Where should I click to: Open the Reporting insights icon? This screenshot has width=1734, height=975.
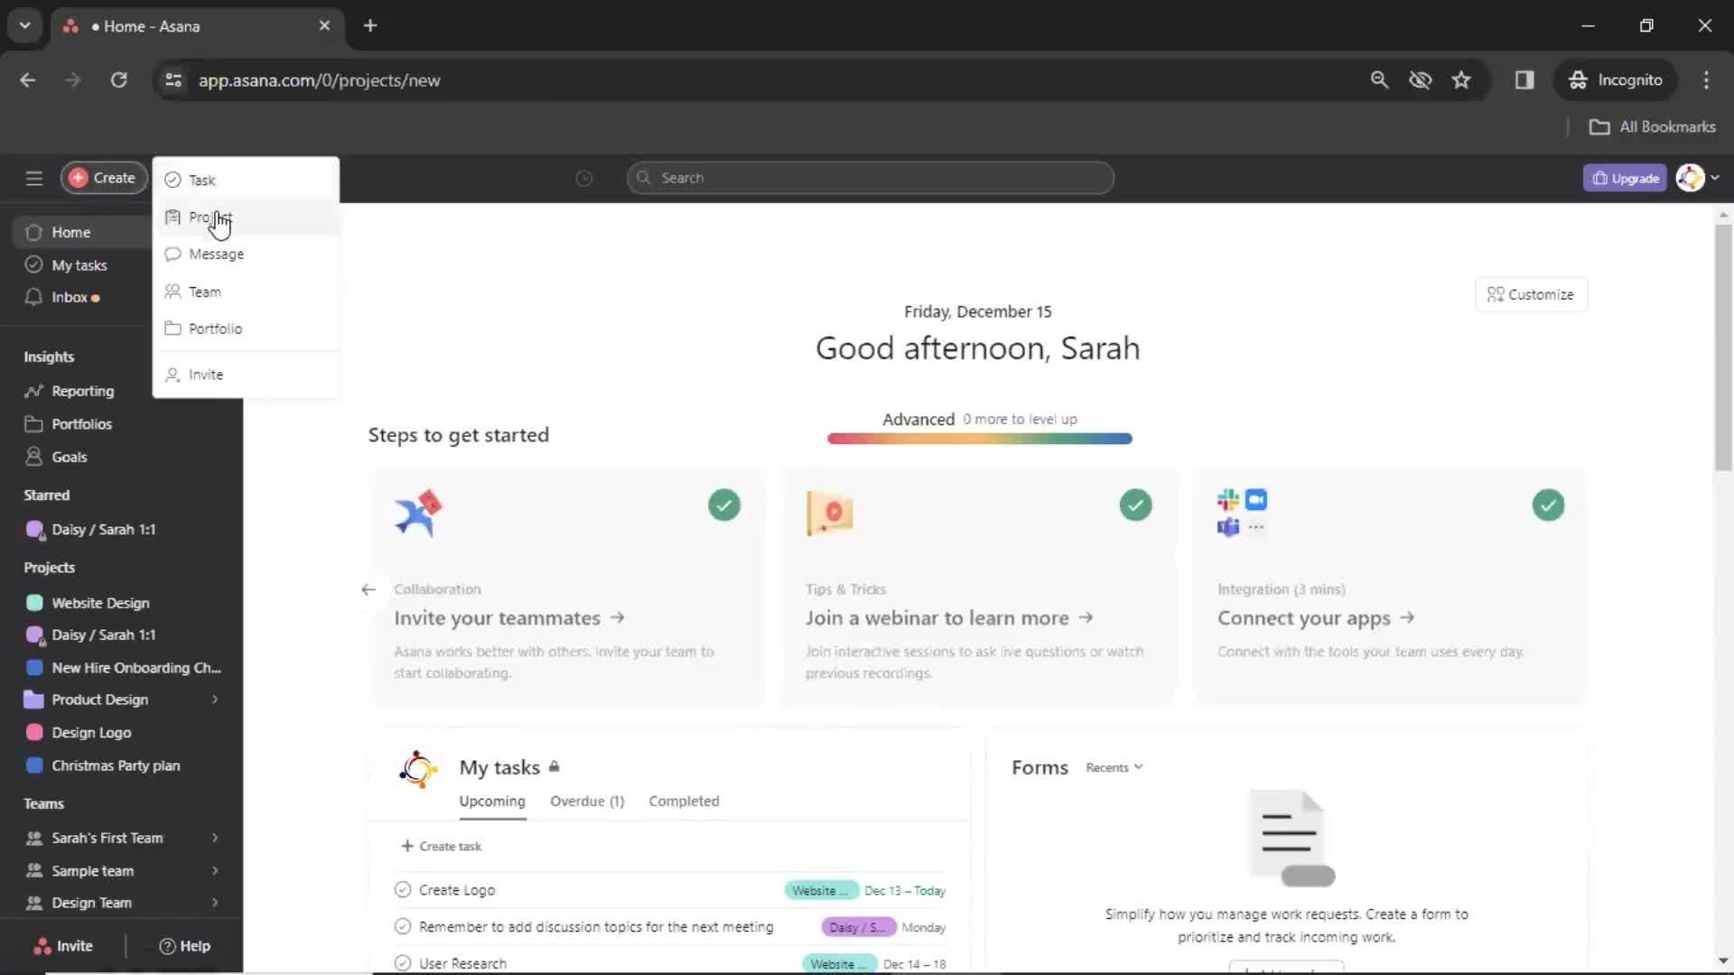tap(33, 391)
